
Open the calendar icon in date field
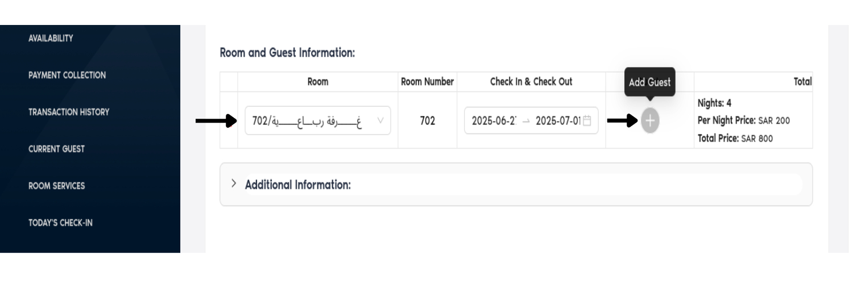(587, 120)
